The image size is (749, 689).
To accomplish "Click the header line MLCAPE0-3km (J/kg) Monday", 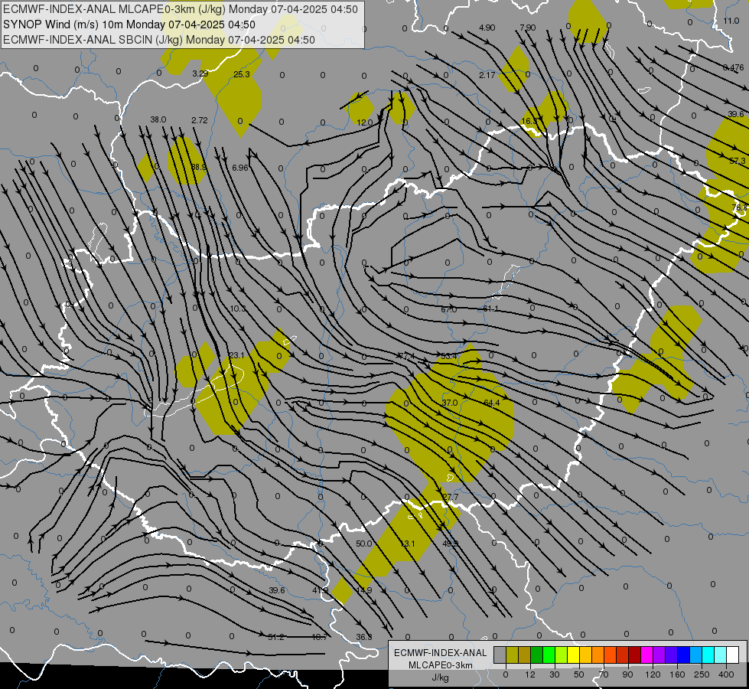I will tap(181, 9).
